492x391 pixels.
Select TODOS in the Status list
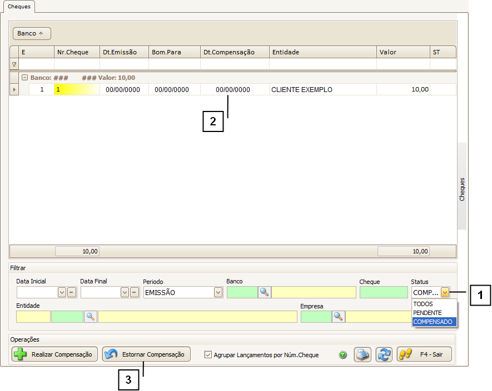tap(423, 304)
